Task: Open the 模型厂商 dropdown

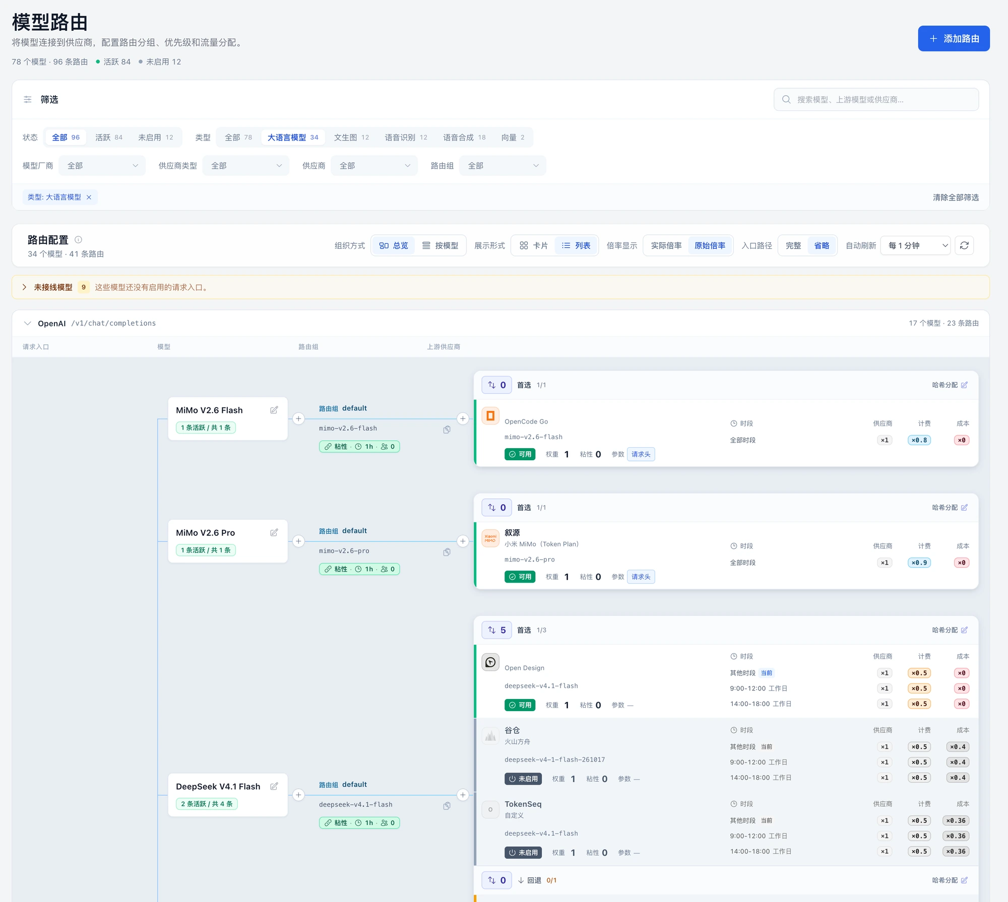Action: click(x=102, y=166)
